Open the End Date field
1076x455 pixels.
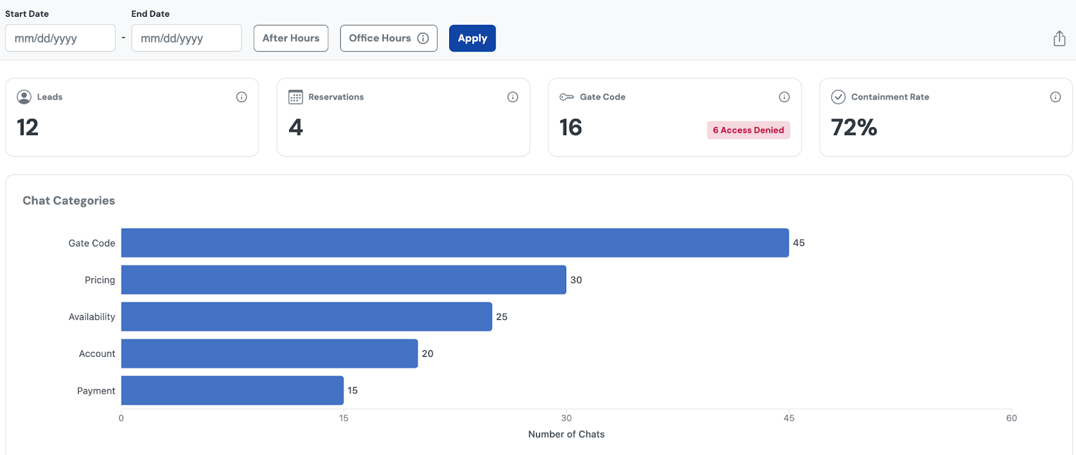click(x=186, y=38)
